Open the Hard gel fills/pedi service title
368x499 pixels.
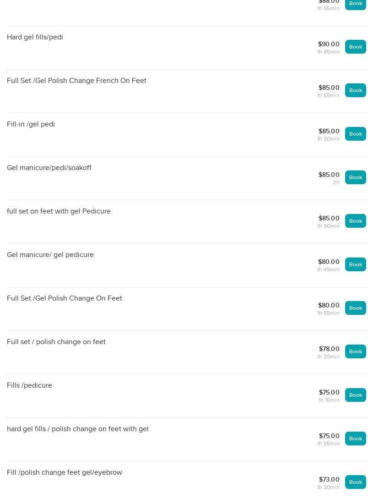point(35,37)
